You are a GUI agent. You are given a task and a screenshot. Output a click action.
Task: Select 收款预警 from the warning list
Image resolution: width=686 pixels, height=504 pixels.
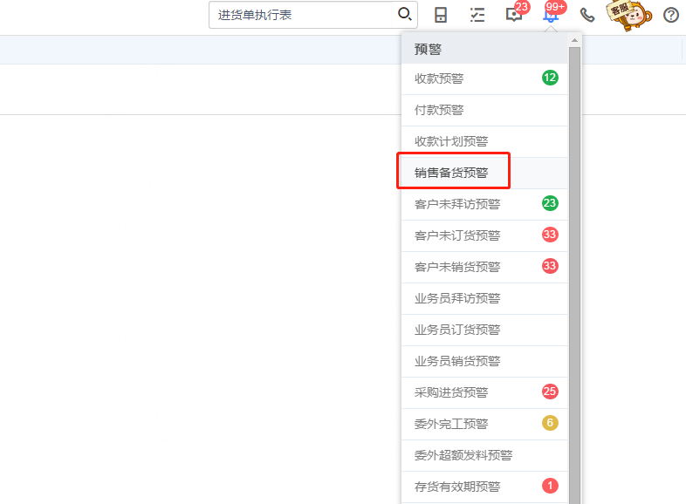pos(484,78)
